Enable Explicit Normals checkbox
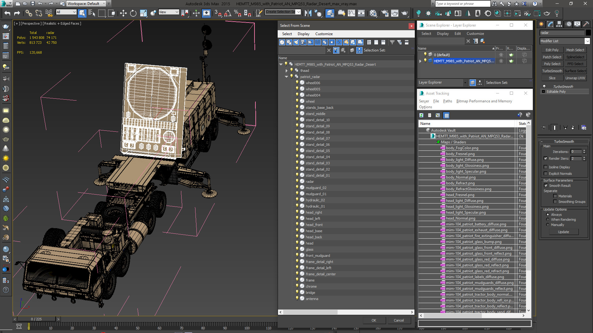The image size is (593, 333). tap(546, 174)
